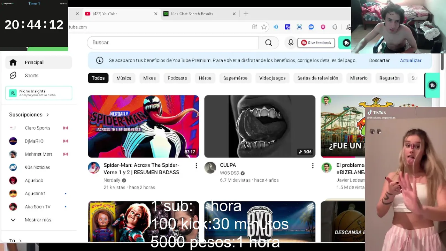
Task: Click the page scrollbar on the right
Action: pyautogui.click(x=443, y=62)
